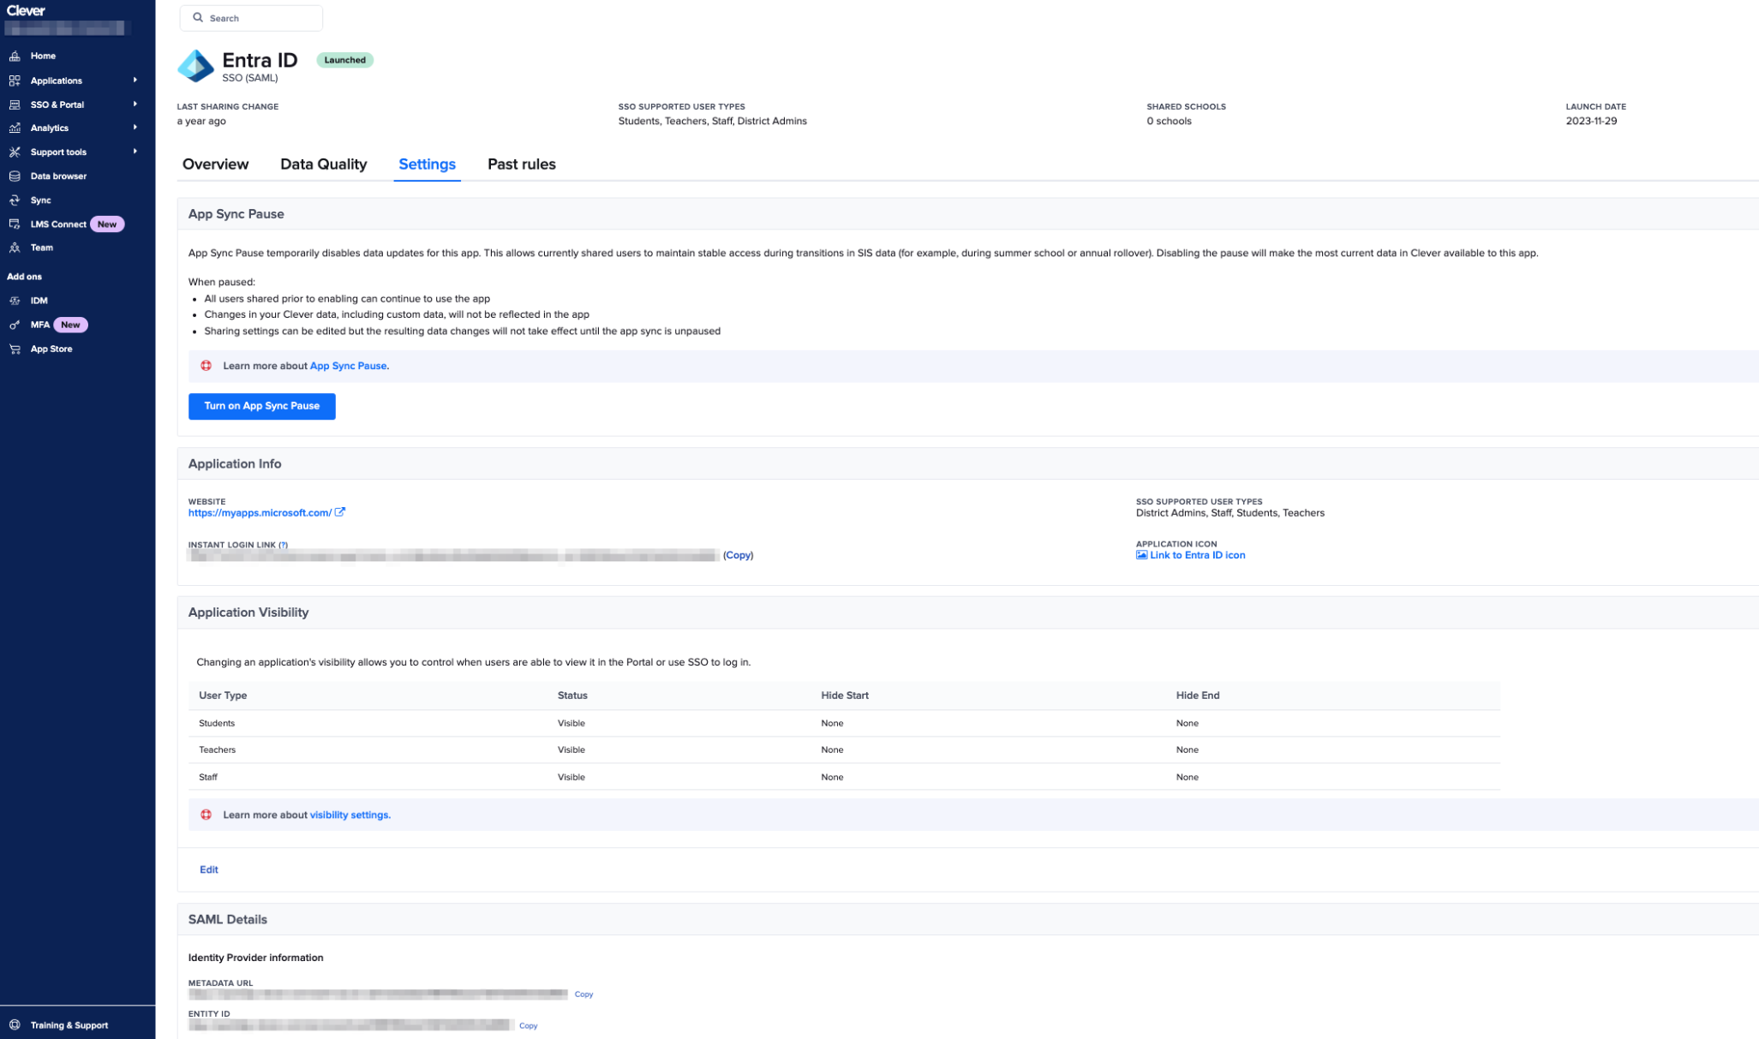Image resolution: width=1759 pixels, height=1039 pixels.
Task: Copy the Metadata URL
Action: pos(583,994)
